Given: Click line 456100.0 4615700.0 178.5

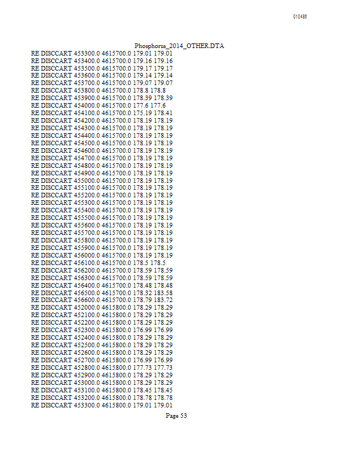Looking at the screenshot, I should pos(98,263).
